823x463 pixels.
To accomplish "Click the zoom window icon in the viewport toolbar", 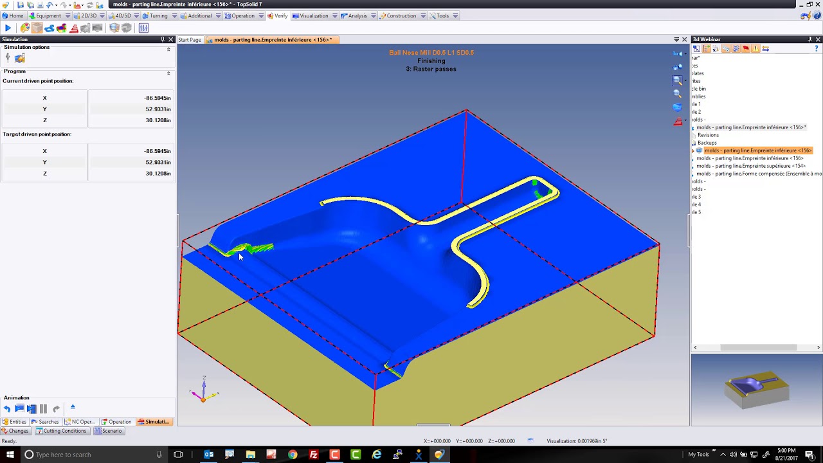I will 677,80.
